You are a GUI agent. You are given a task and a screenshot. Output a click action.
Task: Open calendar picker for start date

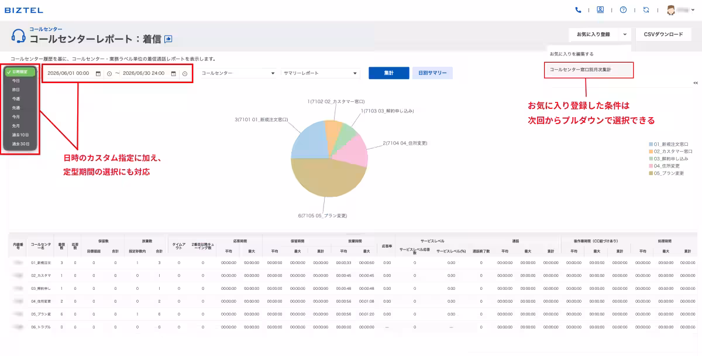98,74
